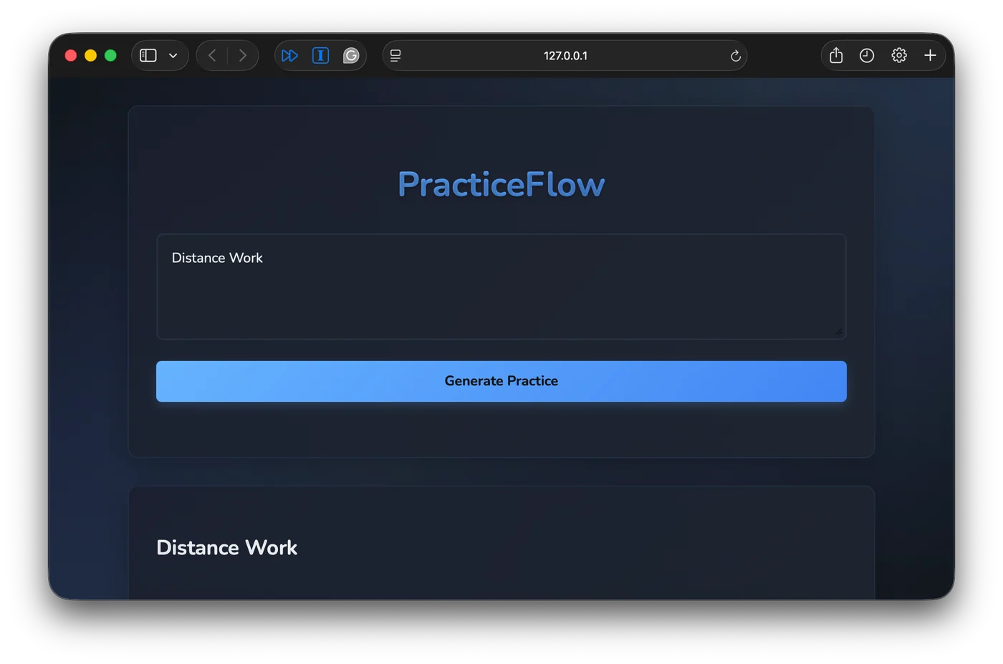
Task: Open the Grammarly extension icon
Action: (x=351, y=56)
